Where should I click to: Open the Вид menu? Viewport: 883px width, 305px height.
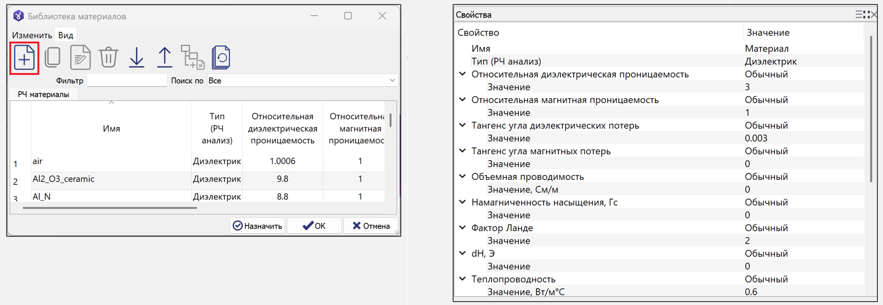click(66, 35)
